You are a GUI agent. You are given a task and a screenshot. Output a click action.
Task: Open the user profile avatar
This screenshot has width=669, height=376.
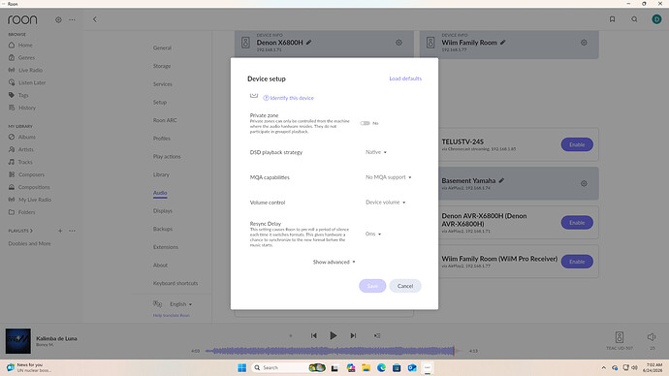[x=656, y=19]
